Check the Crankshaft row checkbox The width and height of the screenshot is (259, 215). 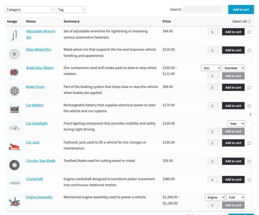(x=249, y=180)
